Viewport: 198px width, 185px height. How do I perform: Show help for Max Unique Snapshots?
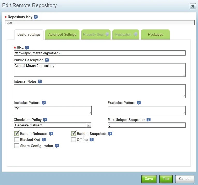(149, 120)
